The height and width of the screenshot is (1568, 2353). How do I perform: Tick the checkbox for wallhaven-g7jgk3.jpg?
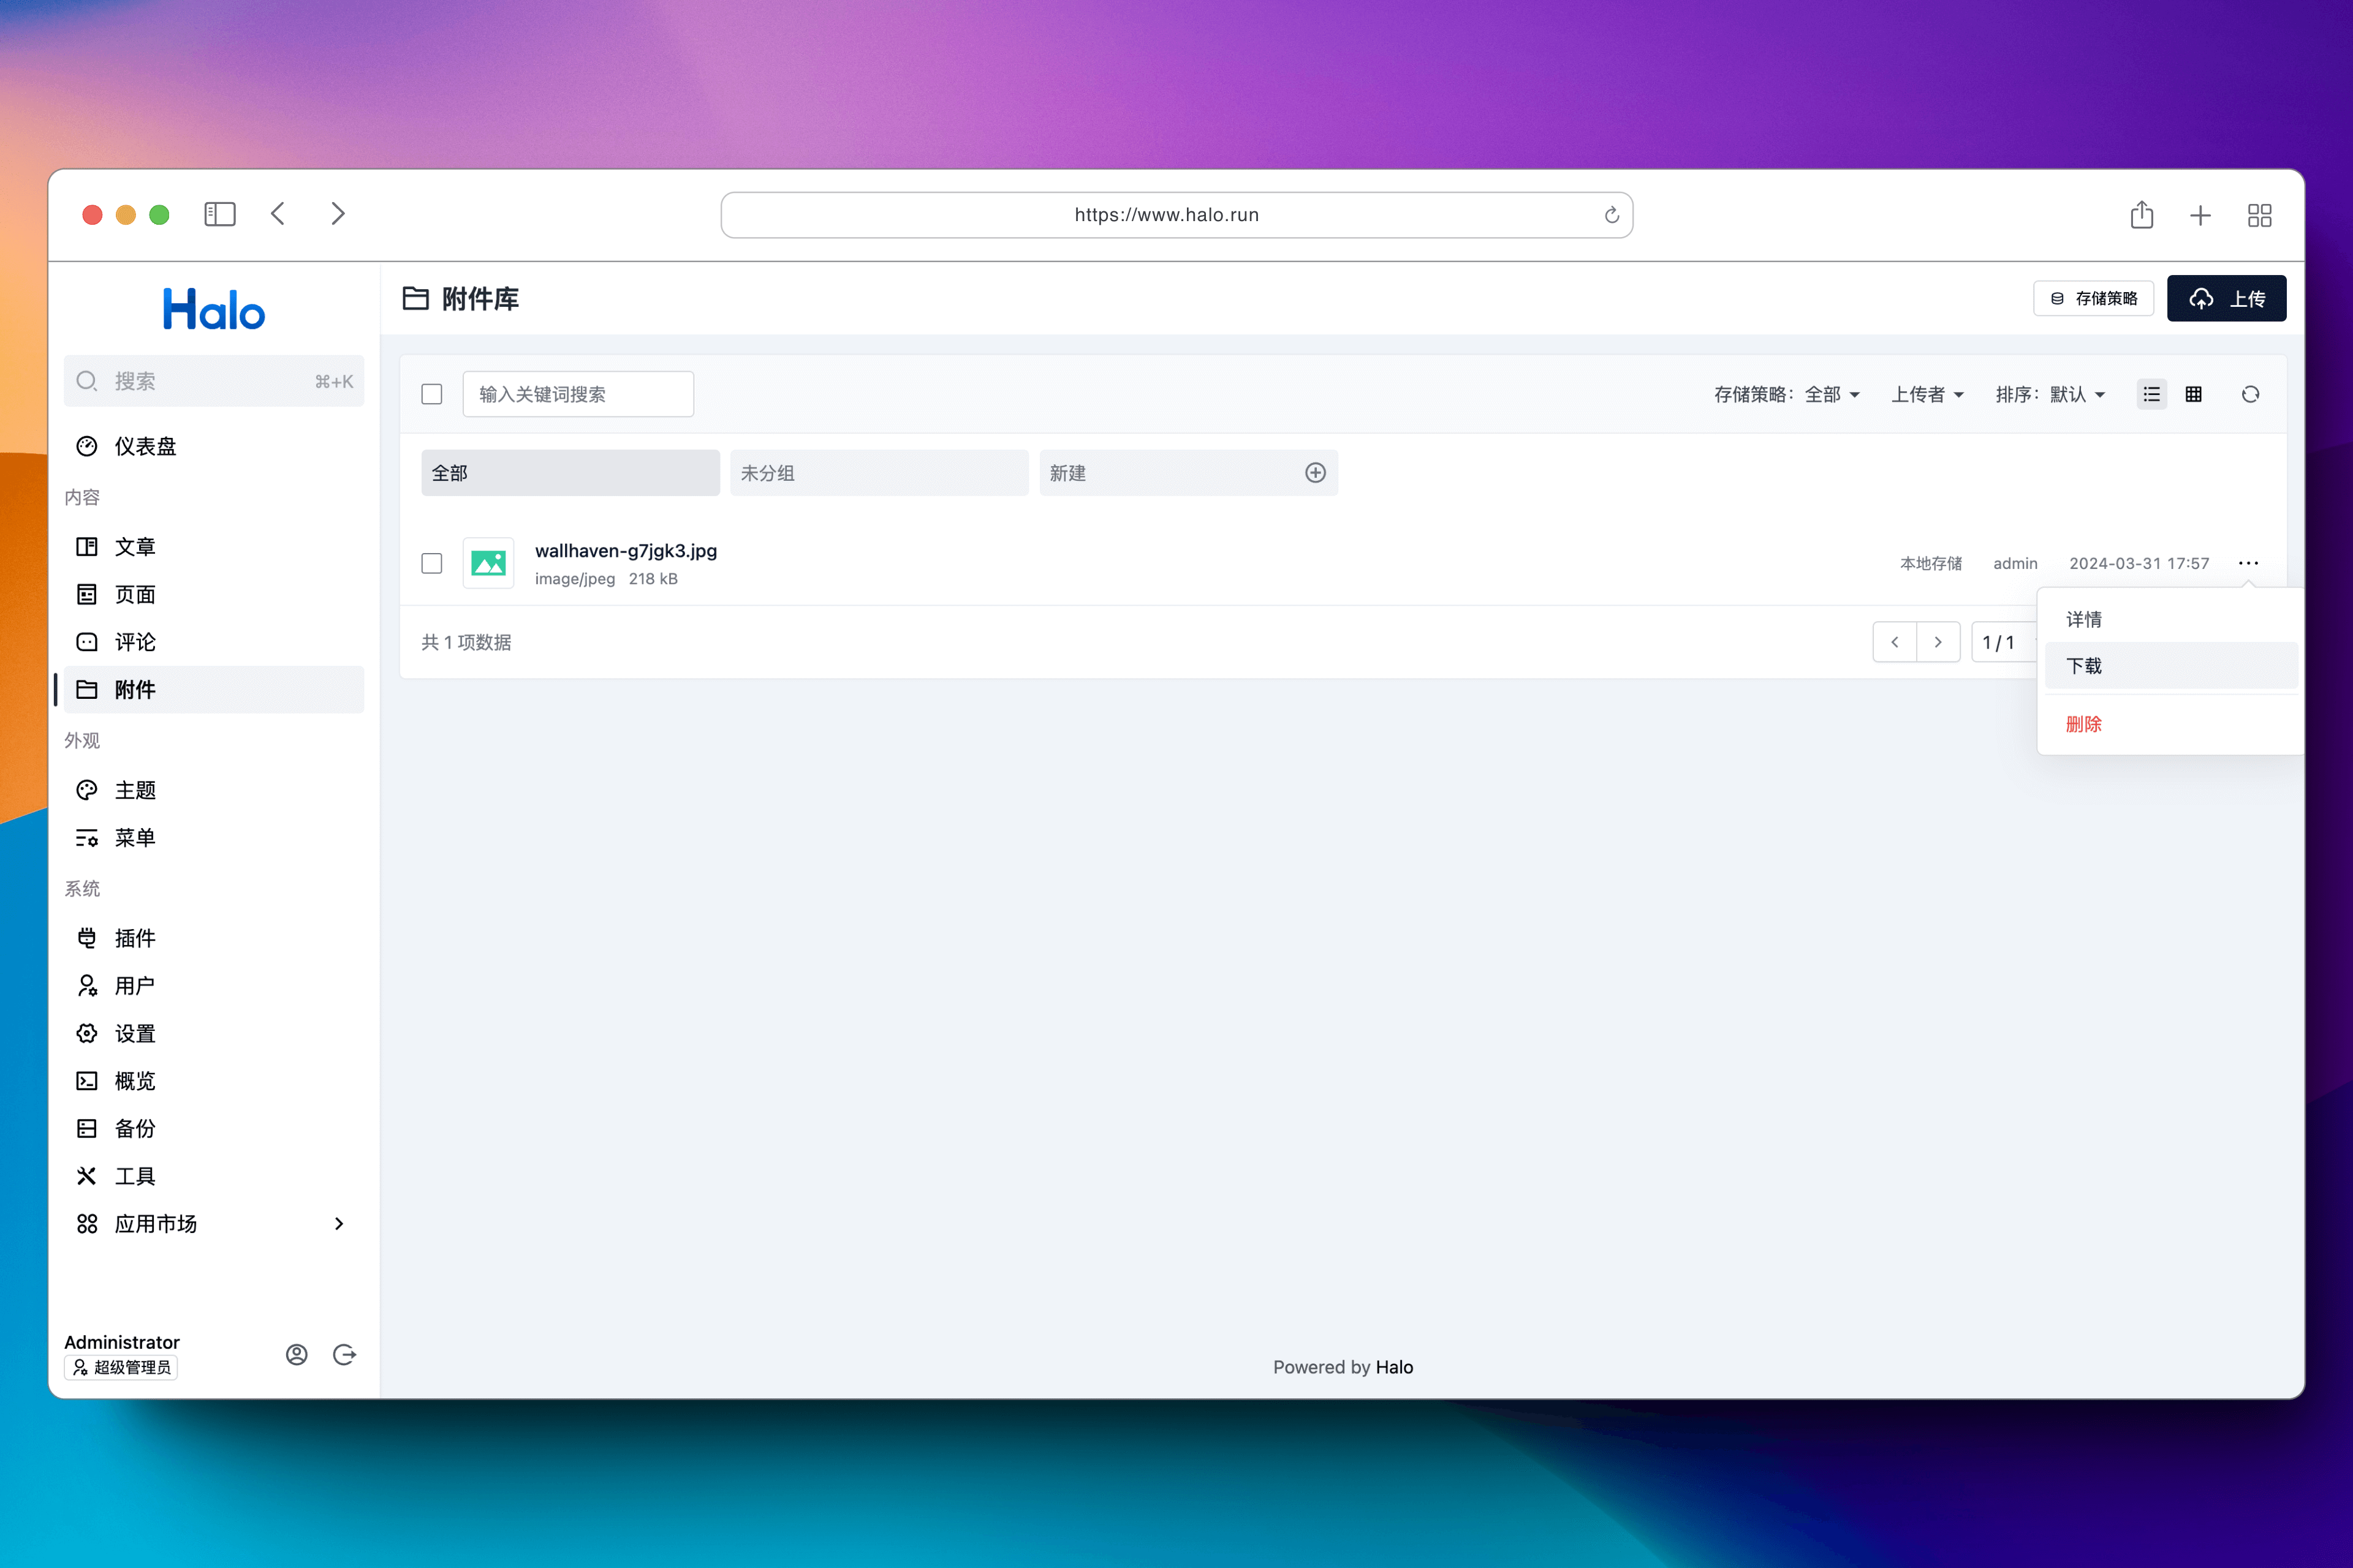pos(431,563)
